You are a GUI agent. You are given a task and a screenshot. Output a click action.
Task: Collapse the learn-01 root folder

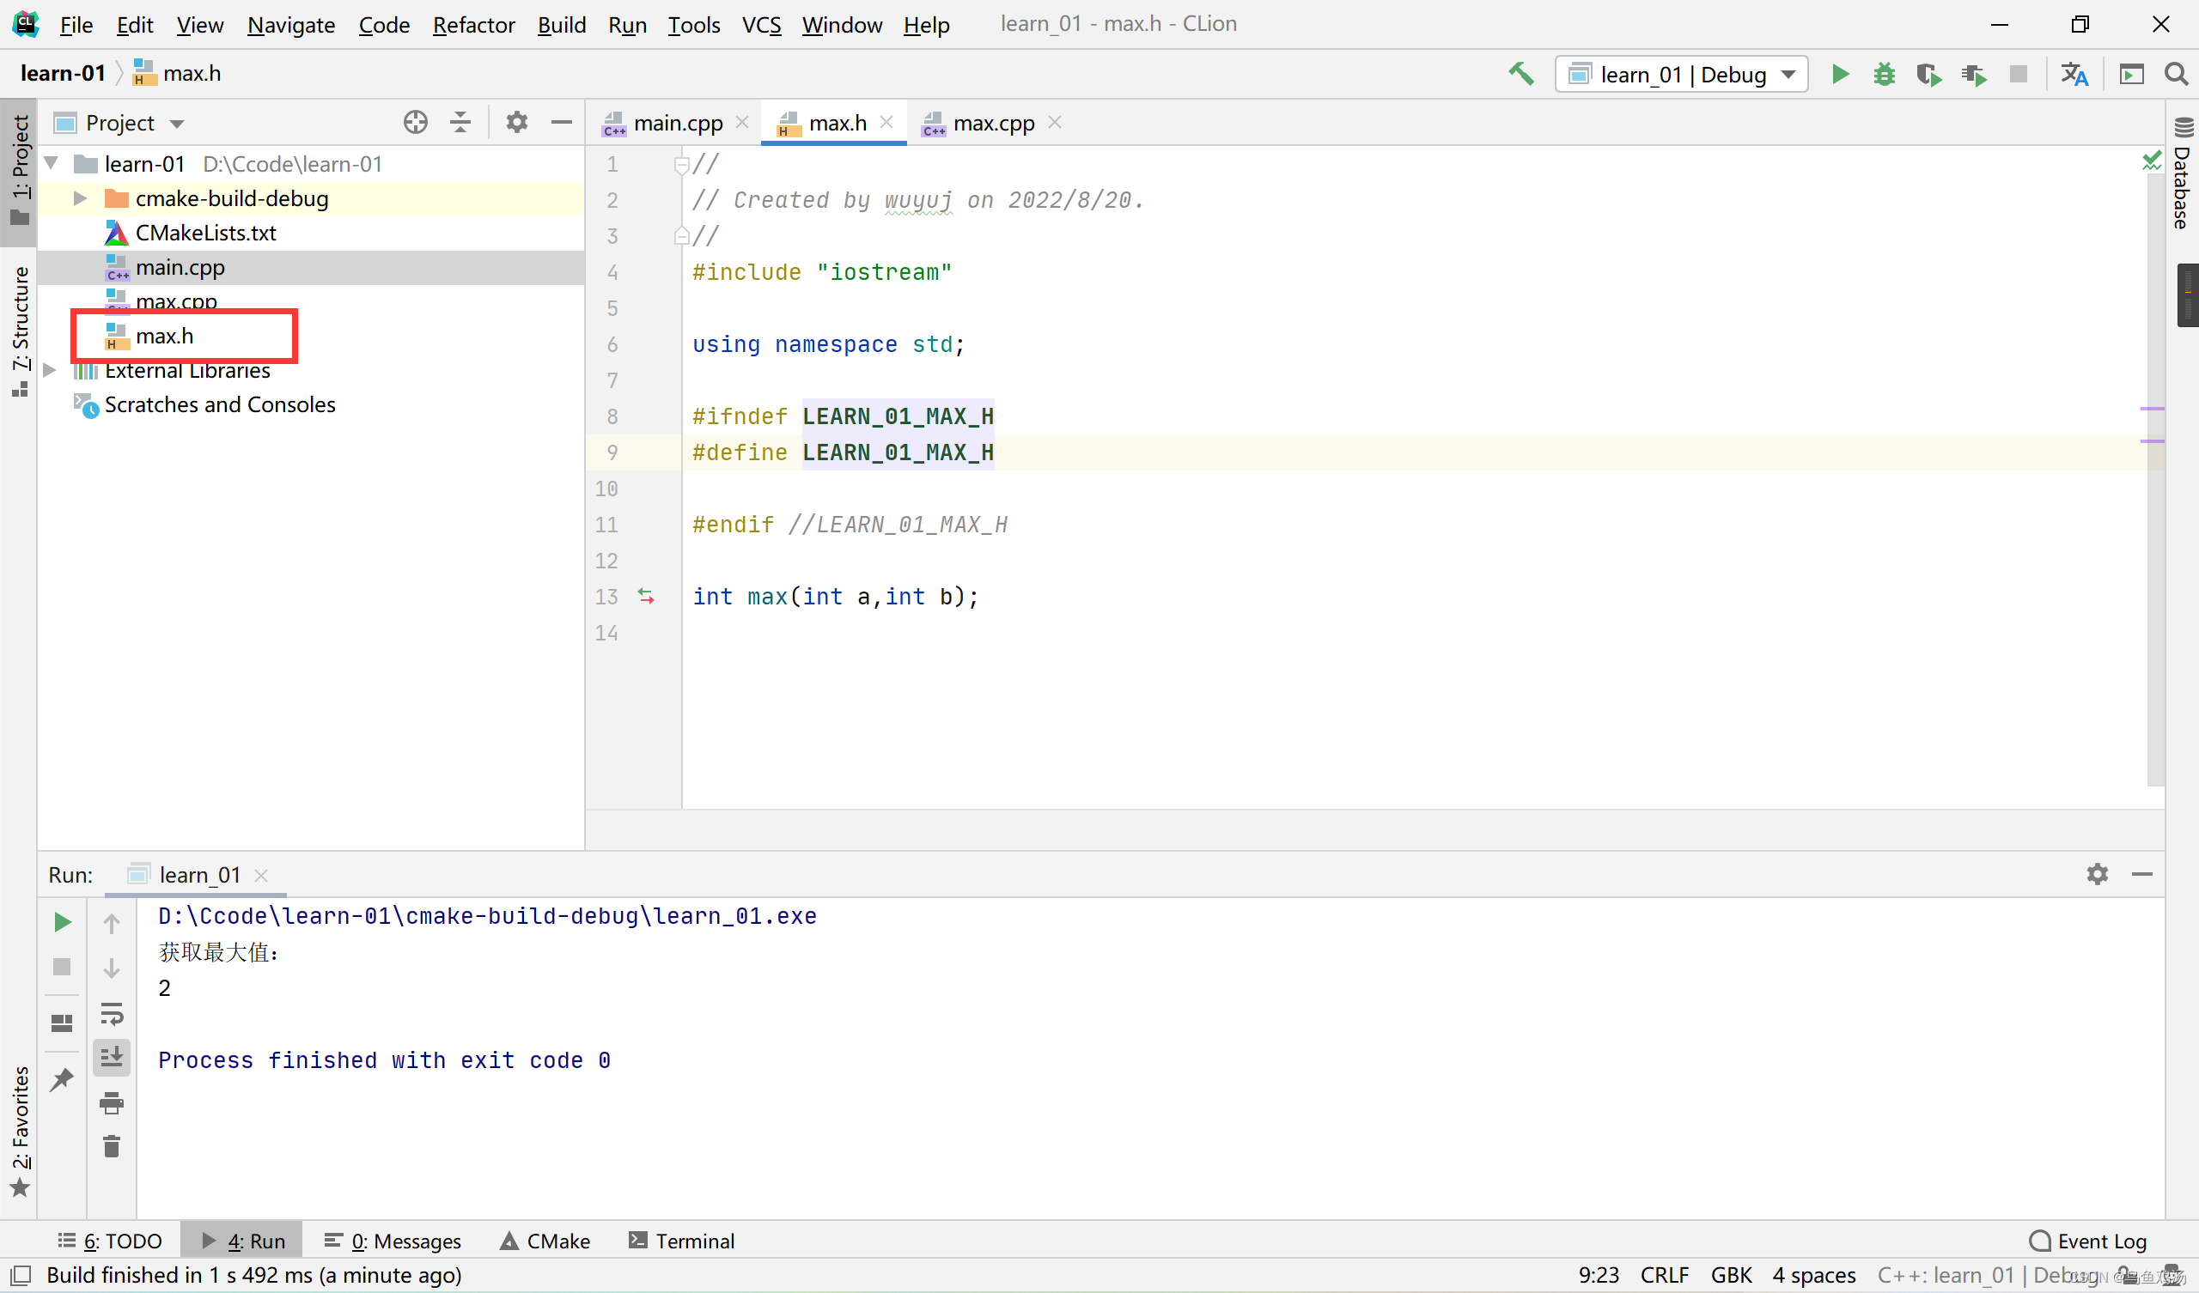[52, 163]
